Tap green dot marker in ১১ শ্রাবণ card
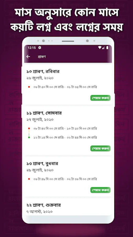Screen dimensions: 133x237 point(29,137)
